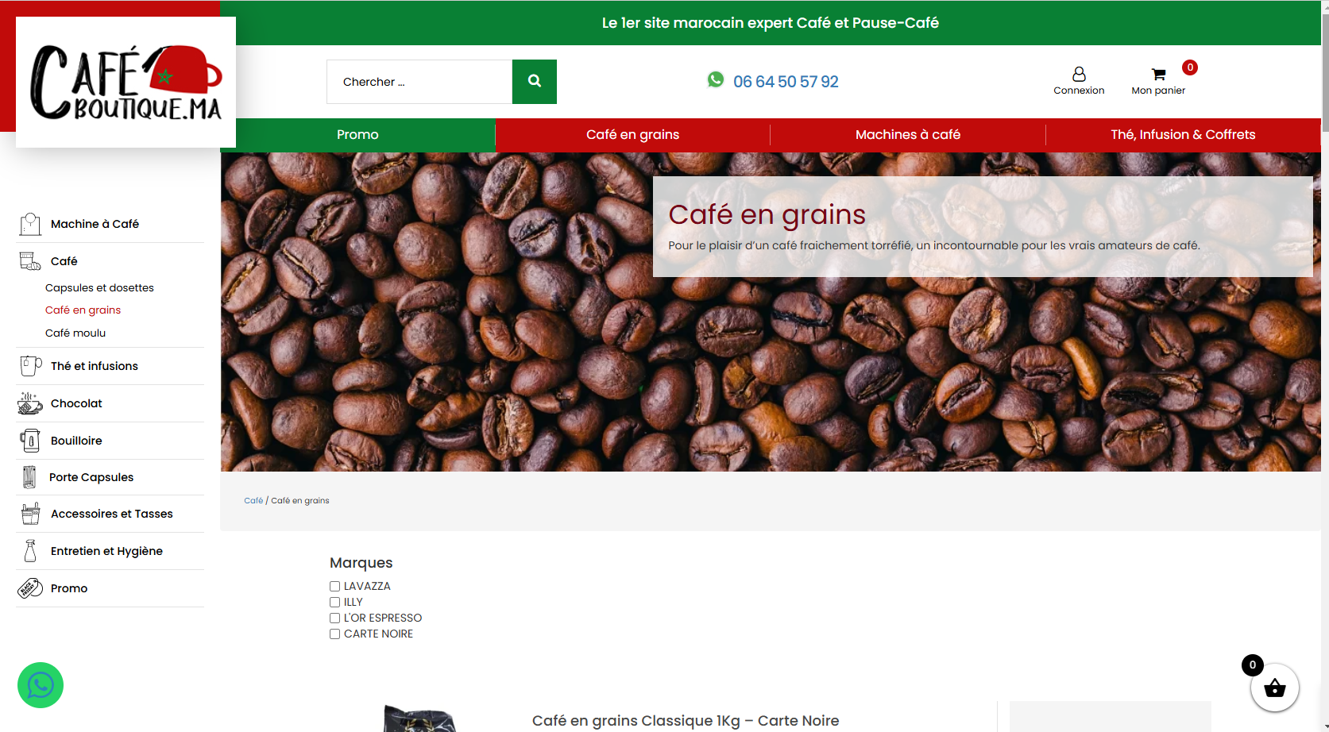
Task: Switch to the Machines à café tab
Action: (x=907, y=135)
